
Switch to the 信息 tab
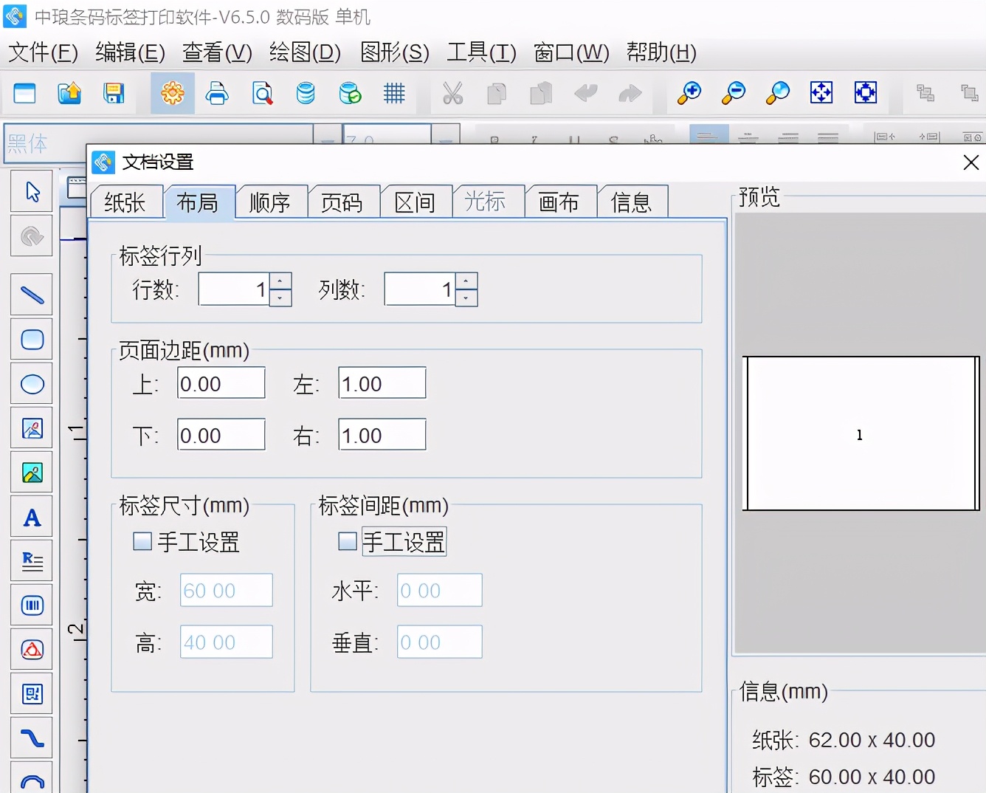point(632,202)
